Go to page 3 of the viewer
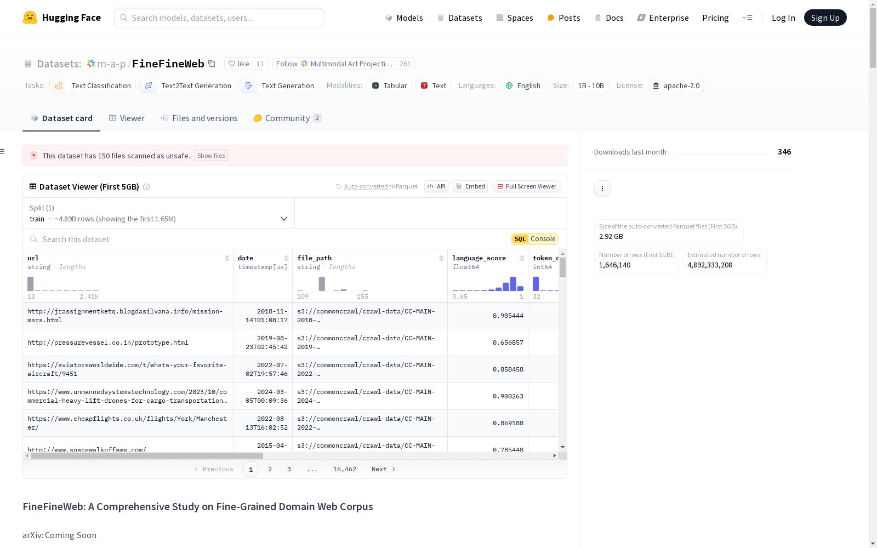Screen dimensions: 877x548 click(x=289, y=469)
